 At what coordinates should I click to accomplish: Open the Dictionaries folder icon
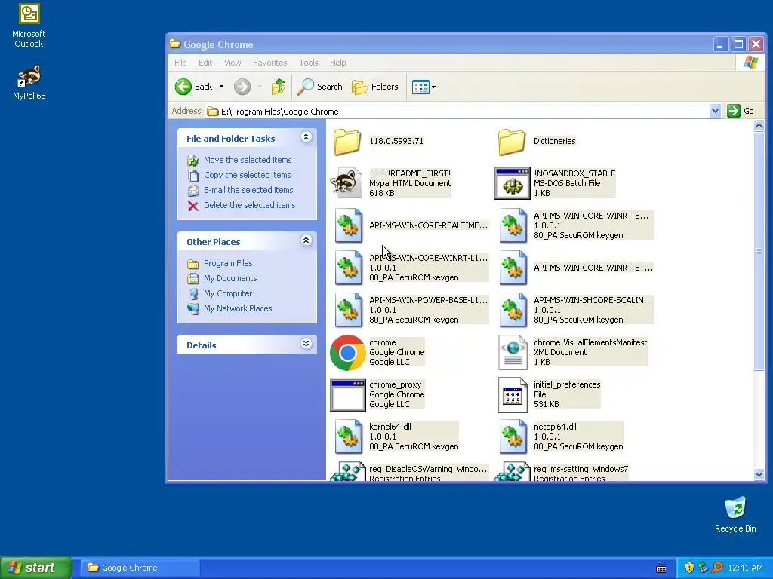coord(512,141)
